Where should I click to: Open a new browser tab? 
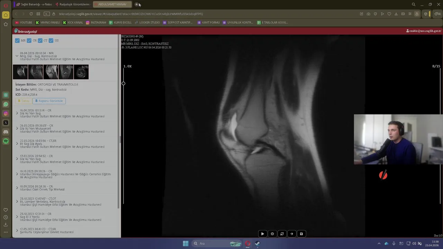pyautogui.click(x=136, y=4)
